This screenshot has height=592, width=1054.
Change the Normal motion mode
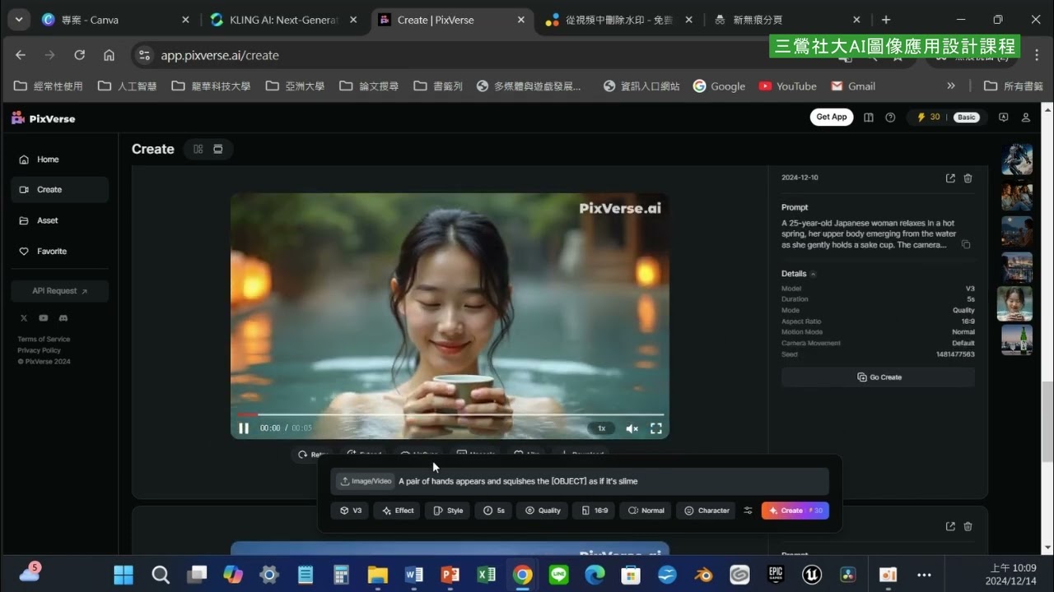click(645, 511)
